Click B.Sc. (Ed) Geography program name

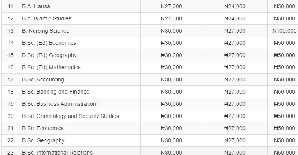(x=49, y=55)
